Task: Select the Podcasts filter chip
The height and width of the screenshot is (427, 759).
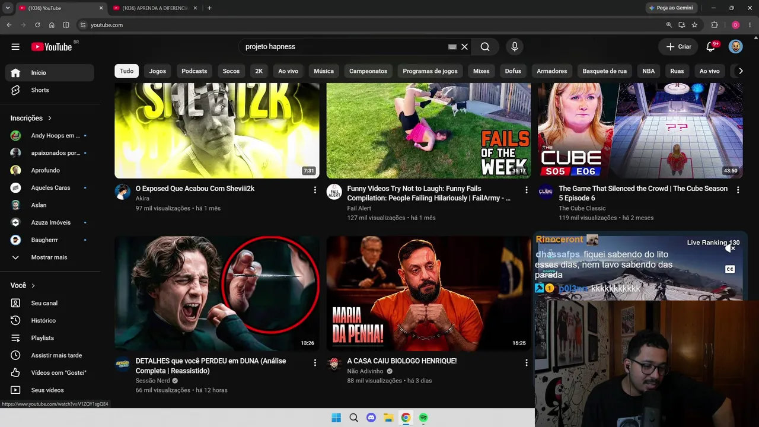Action: click(x=194, y=71)
